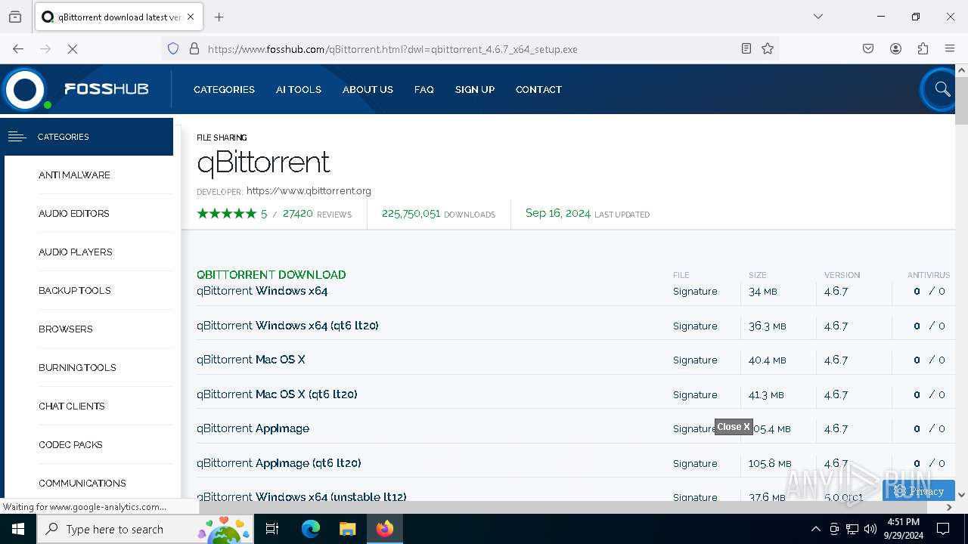The height and width of the screenshot is (544, 968).
Task: Open Firefox View icon in tab strip
Action: tap(15, 17)
